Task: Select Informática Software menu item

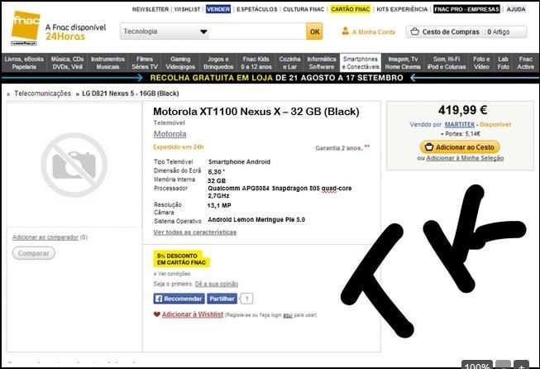Action: pyautogui.click(x=322, y=63)
